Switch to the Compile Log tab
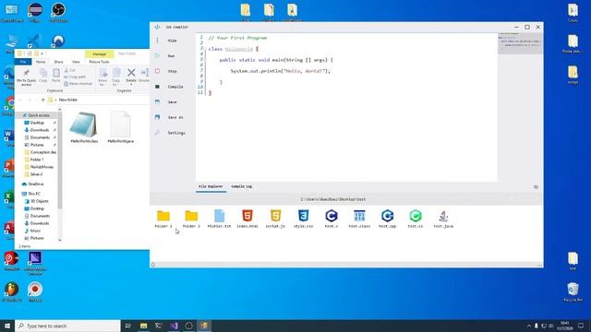This screenshot has height=332, width=591. 241,186
